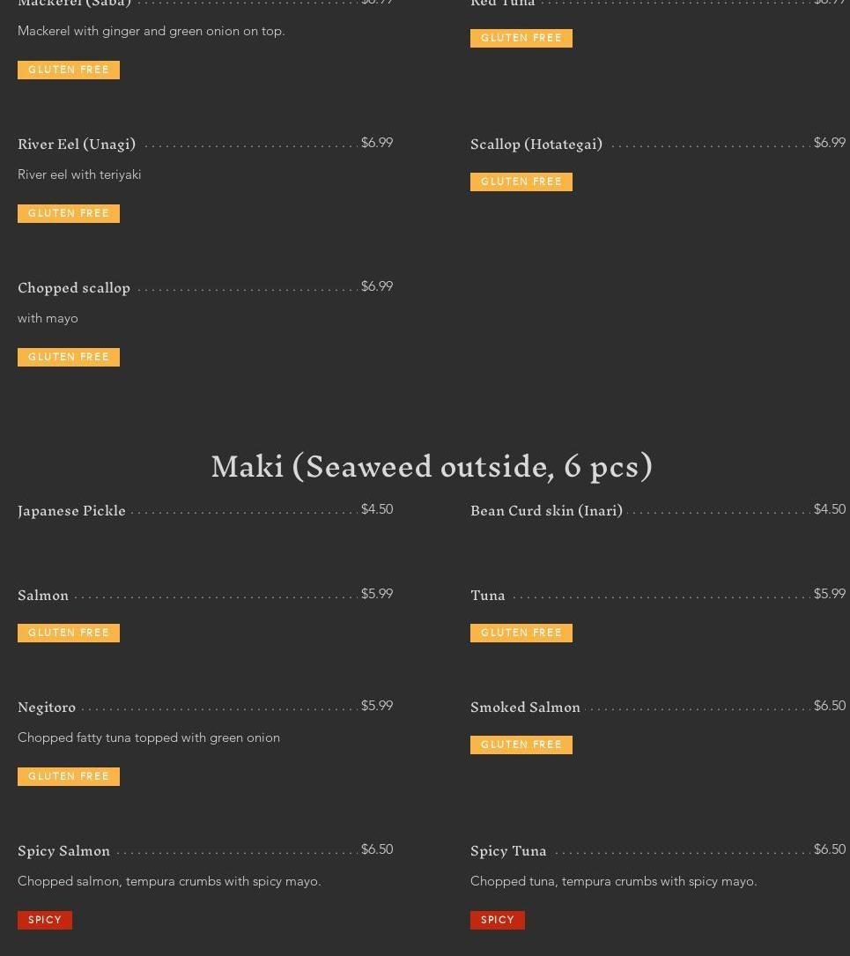Click the Chopped scallop item title

[x=74, y=287]
